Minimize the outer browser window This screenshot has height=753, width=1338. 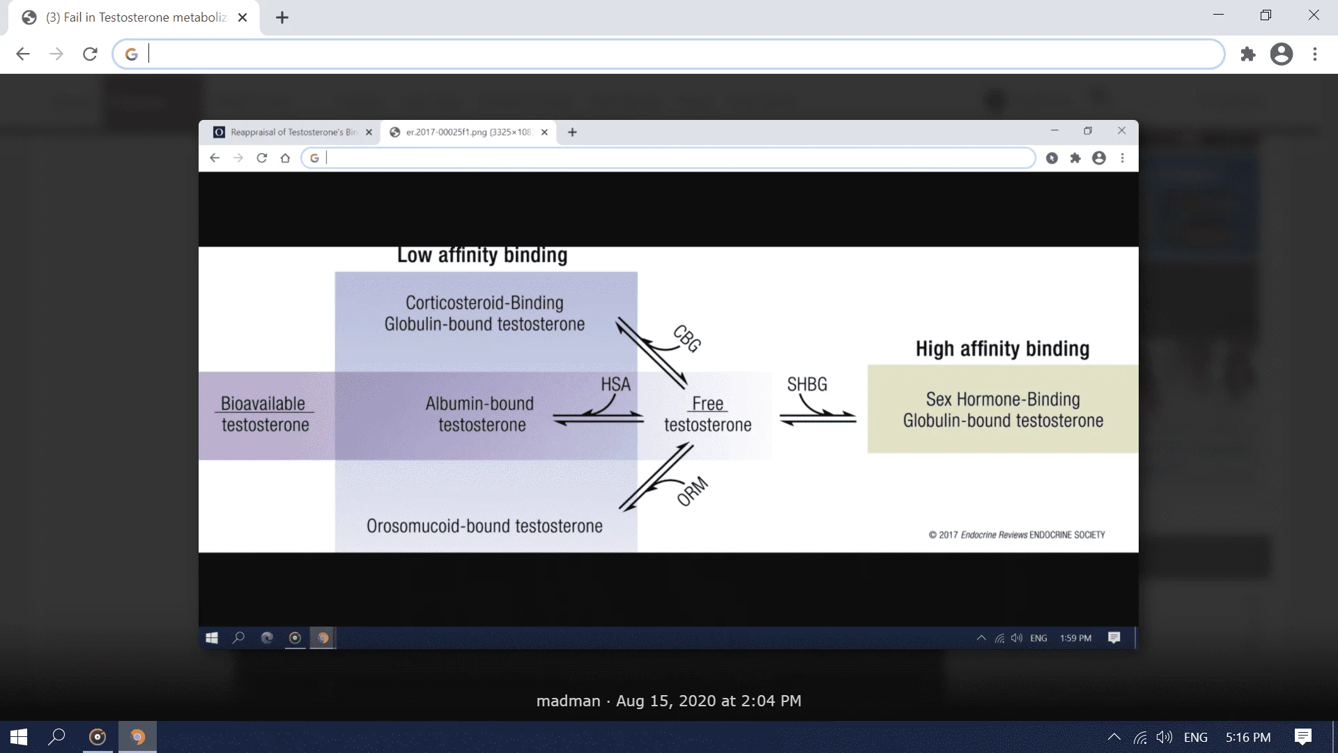tap(1218, 15)
